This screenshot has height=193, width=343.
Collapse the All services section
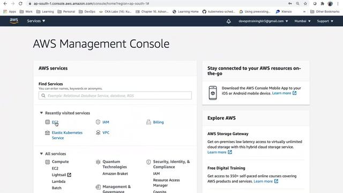(x=41, y=154)
